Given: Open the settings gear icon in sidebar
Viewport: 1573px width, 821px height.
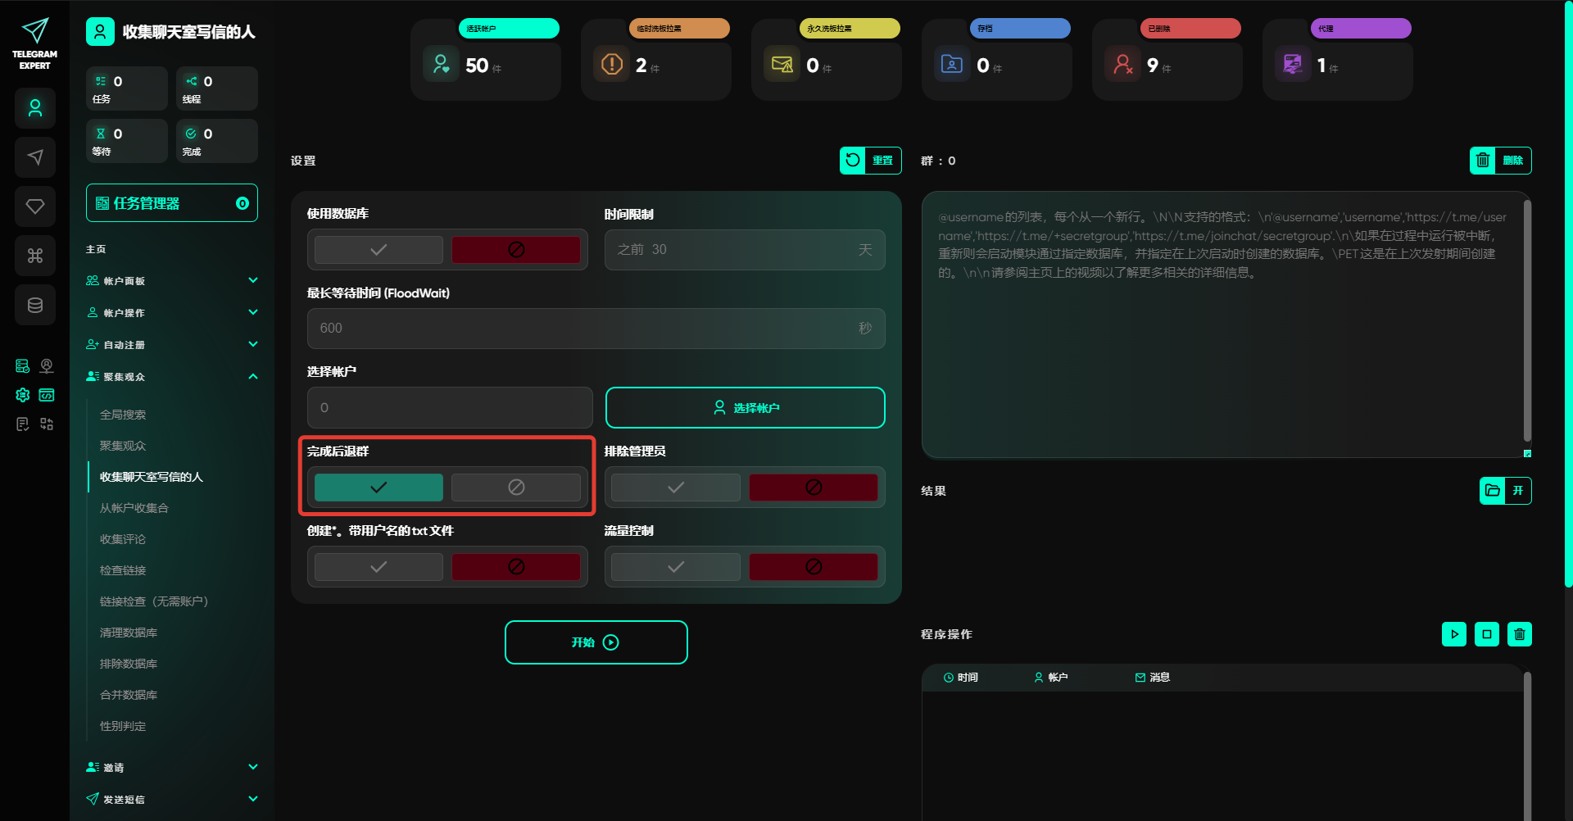Looking at the screenshot, I should click(x=23, y=395).
